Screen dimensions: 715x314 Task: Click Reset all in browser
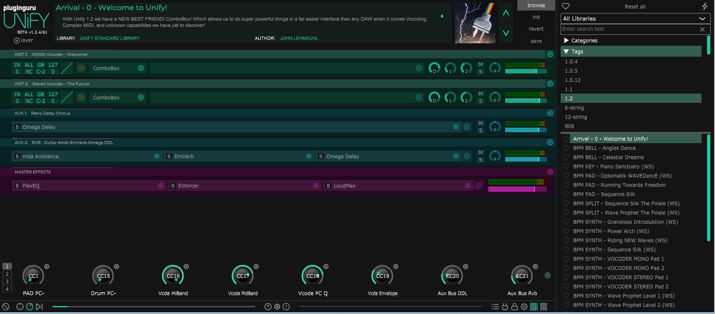[x=635, y=7]
